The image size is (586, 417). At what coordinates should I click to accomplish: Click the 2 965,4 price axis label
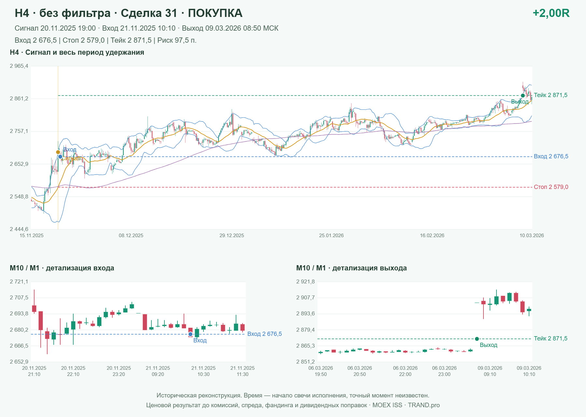[x=19, y=66]
